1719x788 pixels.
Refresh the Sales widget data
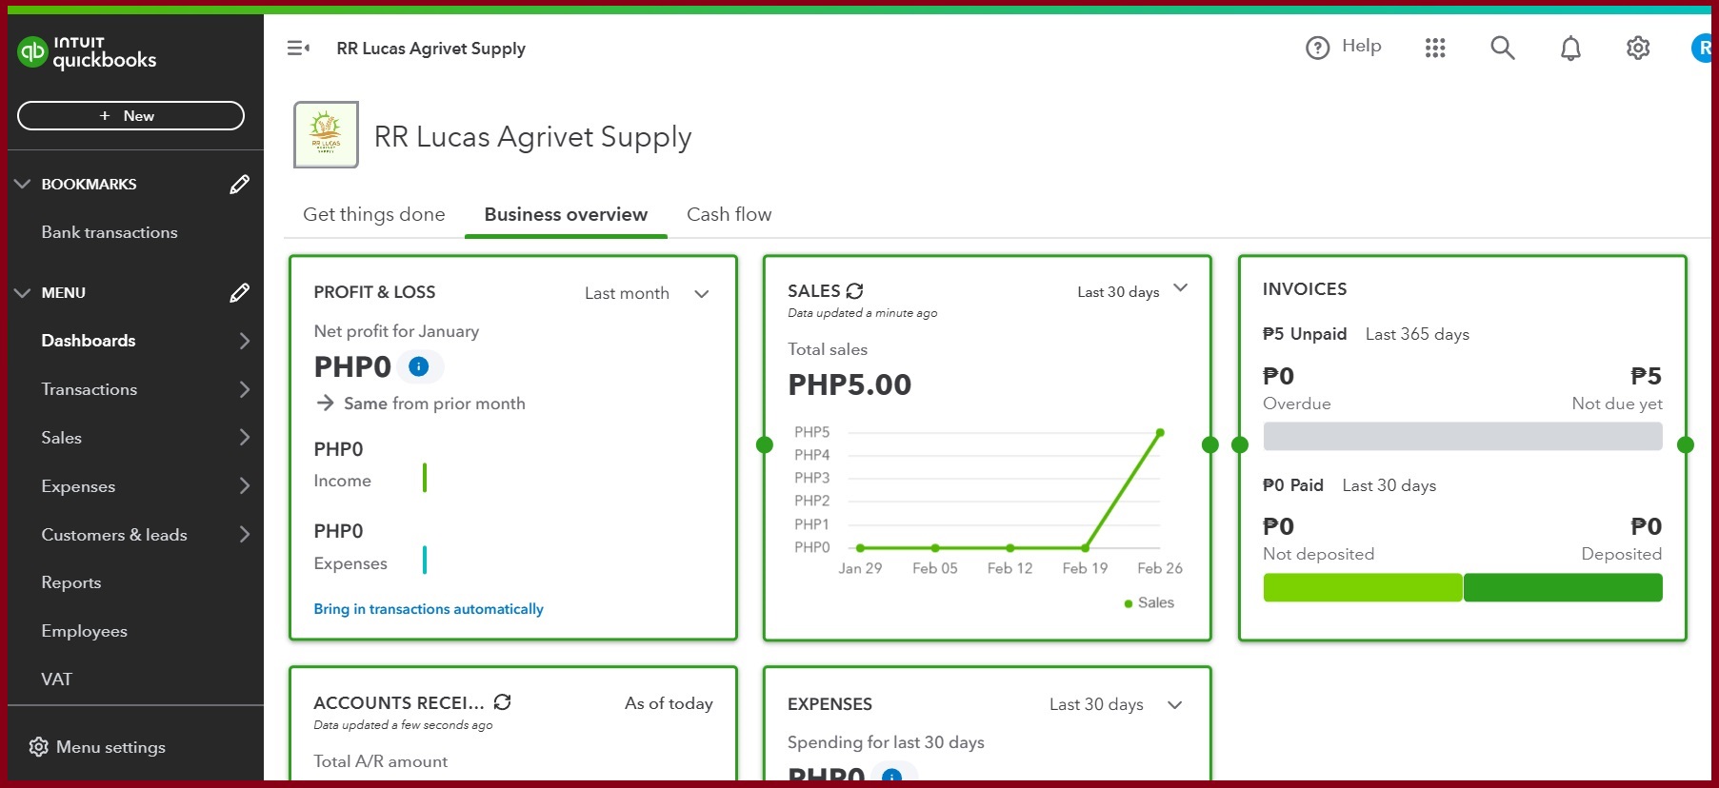click(854, 290)
